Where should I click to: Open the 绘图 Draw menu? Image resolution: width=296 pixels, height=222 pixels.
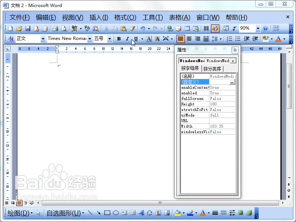click(20, 213)
